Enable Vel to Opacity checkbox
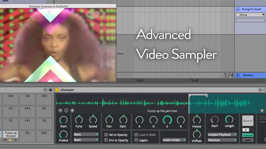This screenshot has height=149, width=266. [x=106, y=135]
